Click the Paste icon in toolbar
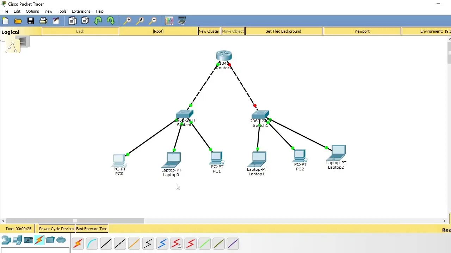 85,21
